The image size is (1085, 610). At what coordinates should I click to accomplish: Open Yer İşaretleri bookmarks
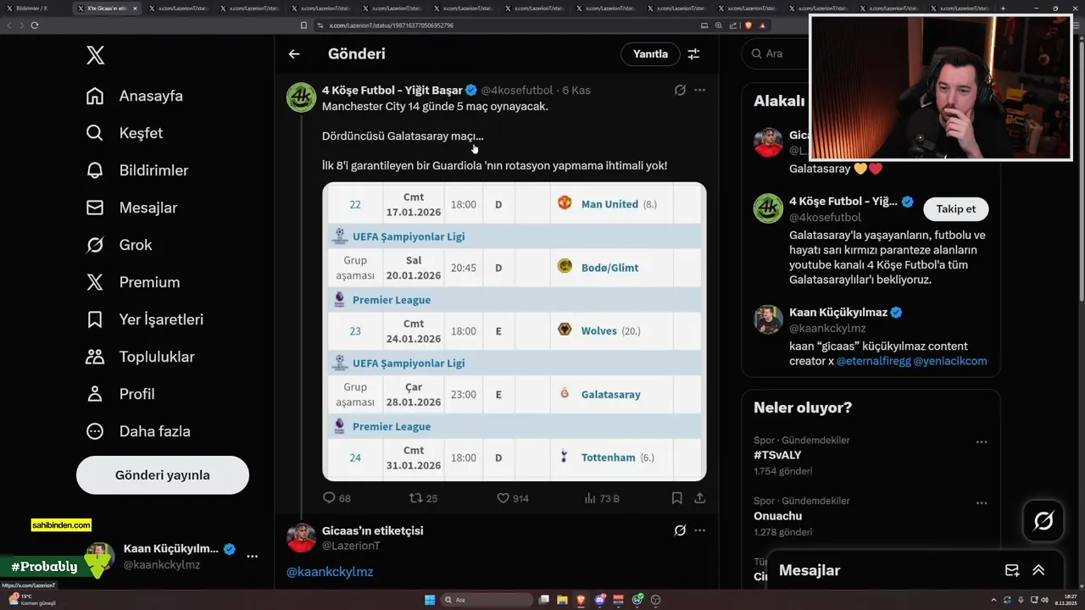145,319
